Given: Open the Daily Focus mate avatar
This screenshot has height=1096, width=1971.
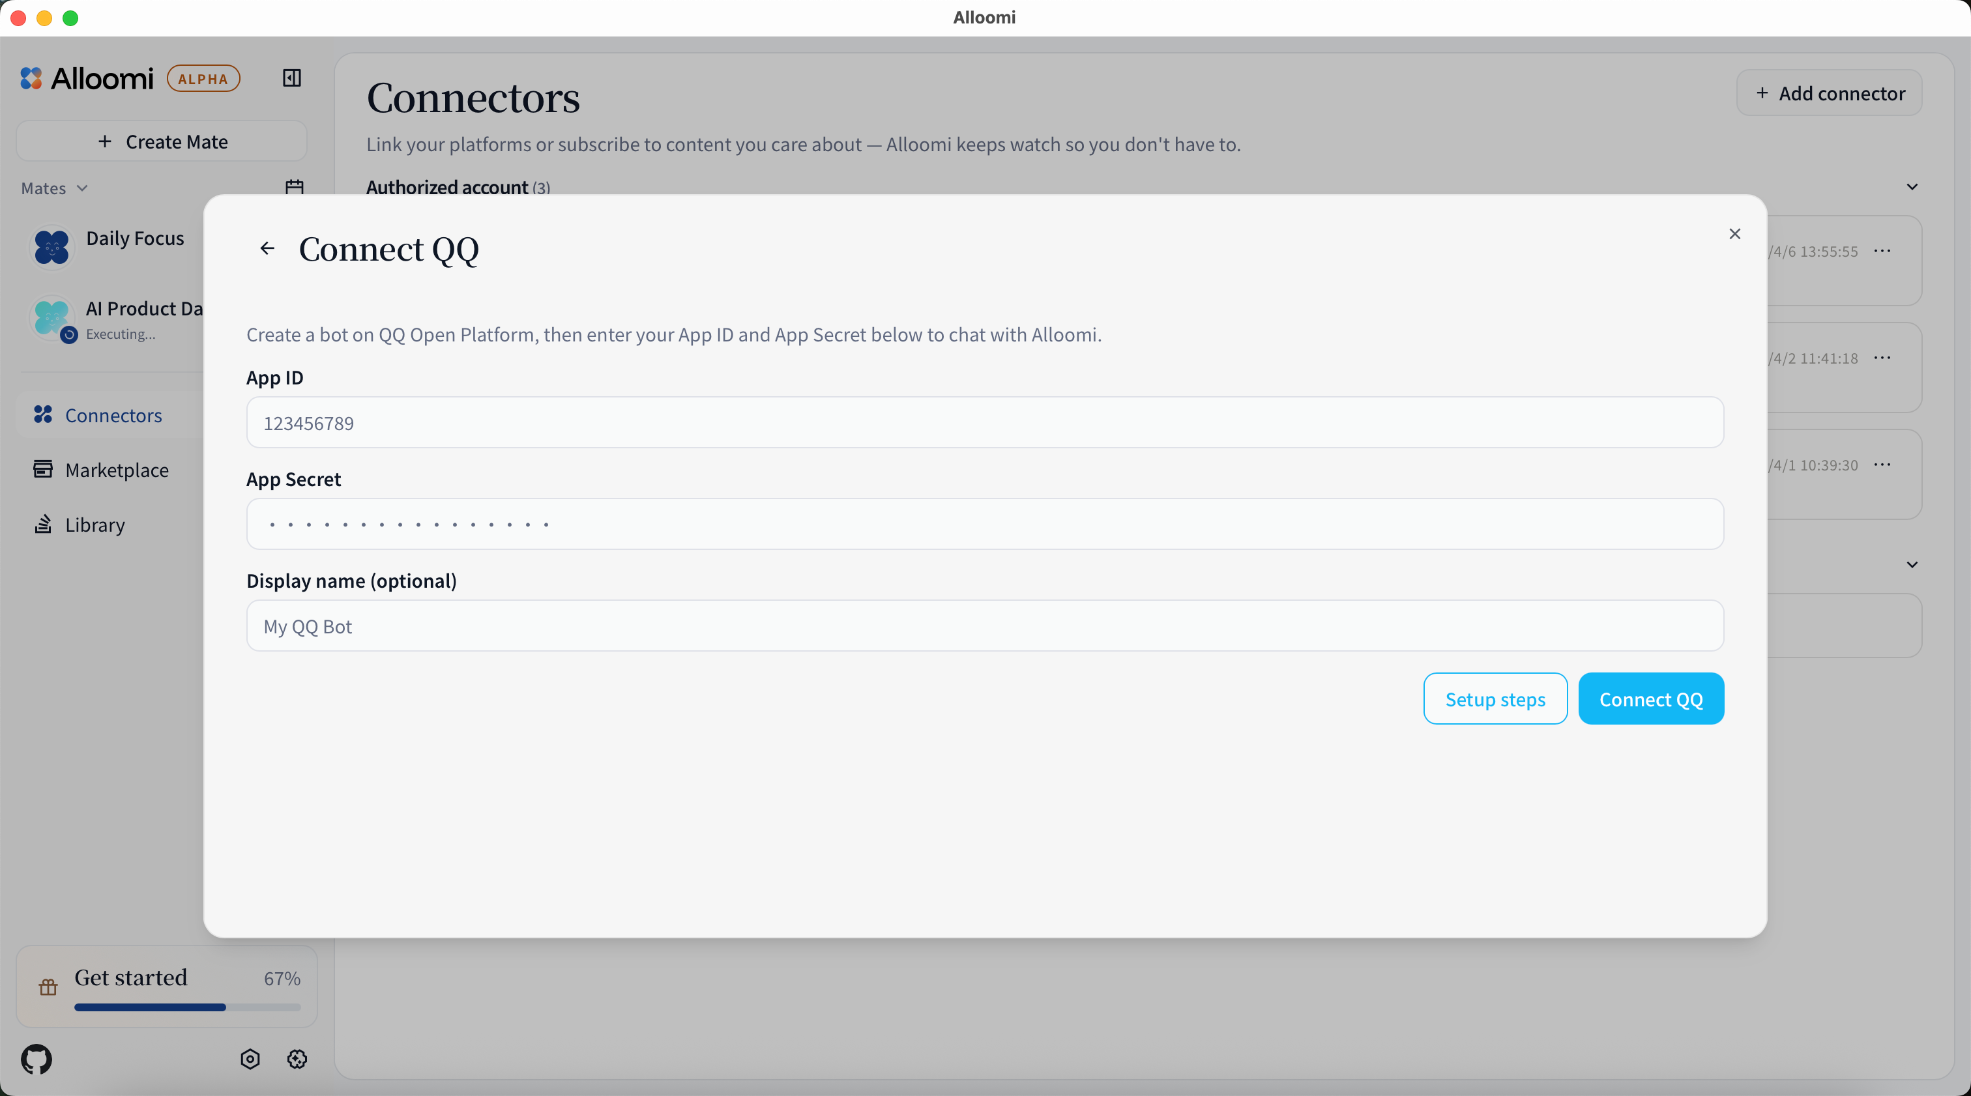Looking at the screenshot, I should [x=52, y=248].
